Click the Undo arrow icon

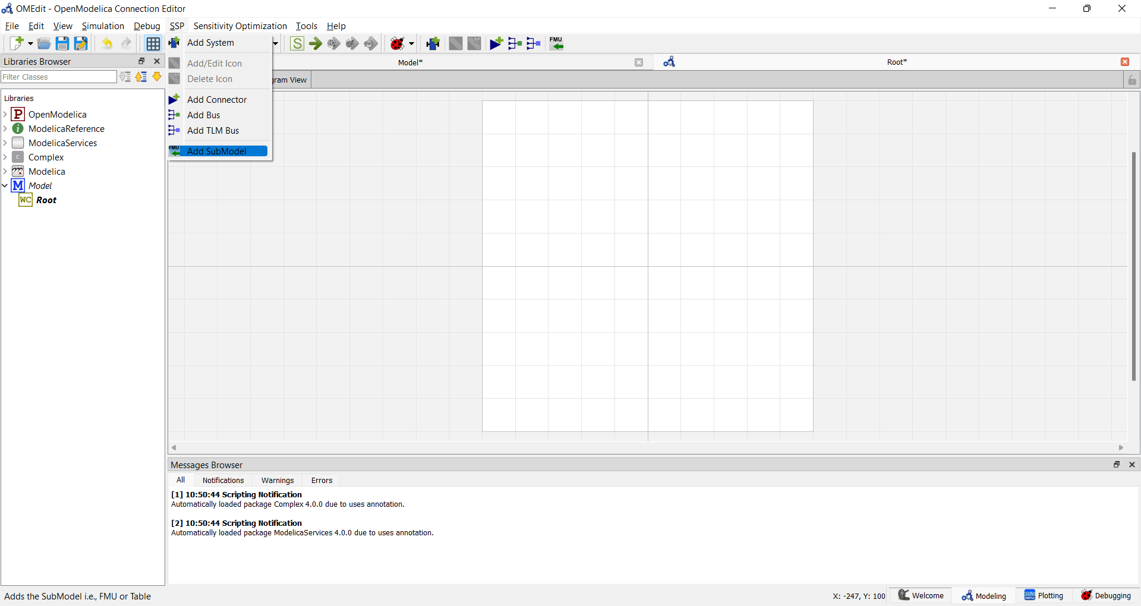tap(107, 43)
